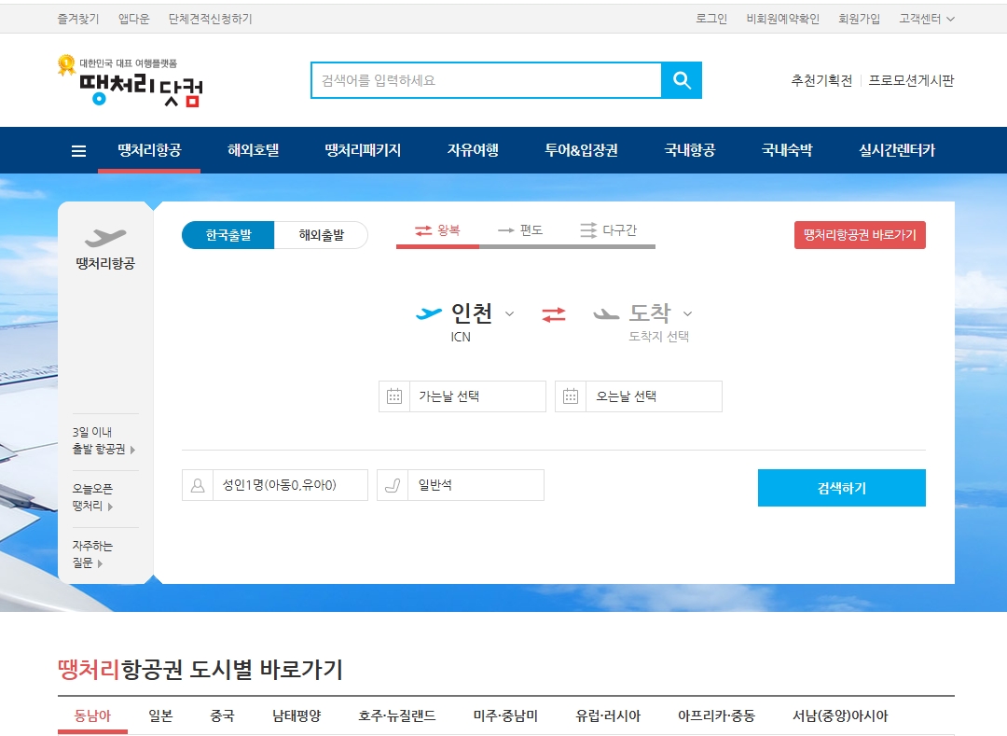Select 한국출발 departure toggle

(x=228, y=235)
